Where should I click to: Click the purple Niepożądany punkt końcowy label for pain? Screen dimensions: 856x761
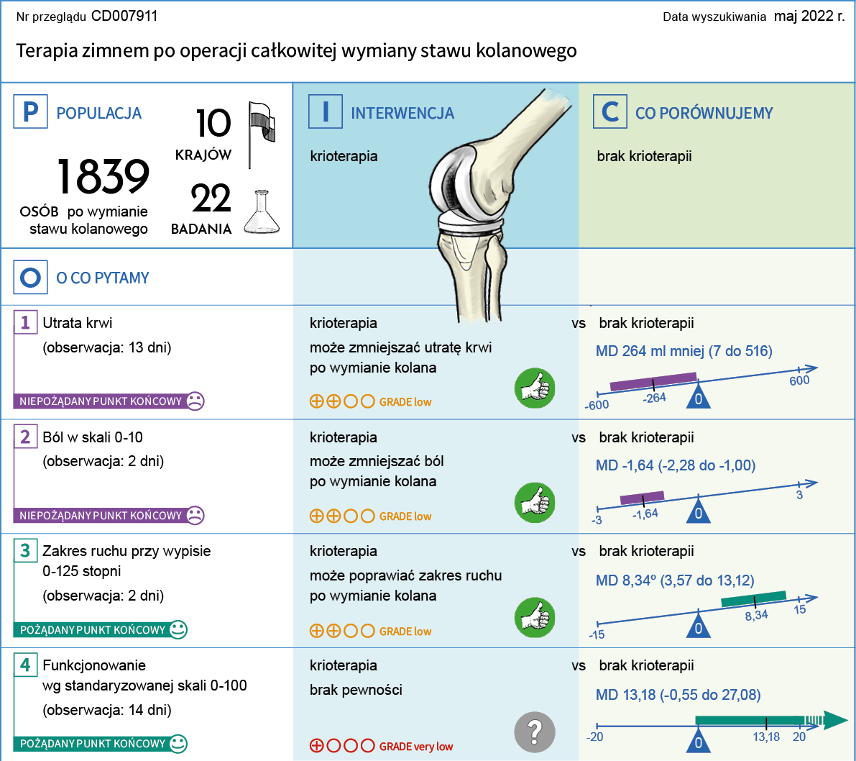[x=101, y=516]
